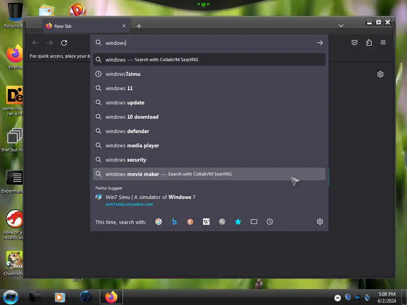Open the Recycle Bin desktop icon

(x=13, y=15)
